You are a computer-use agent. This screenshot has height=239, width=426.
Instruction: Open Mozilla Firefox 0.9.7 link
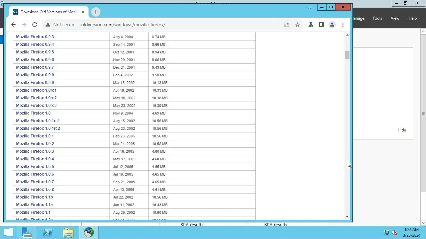coord(35,67)
